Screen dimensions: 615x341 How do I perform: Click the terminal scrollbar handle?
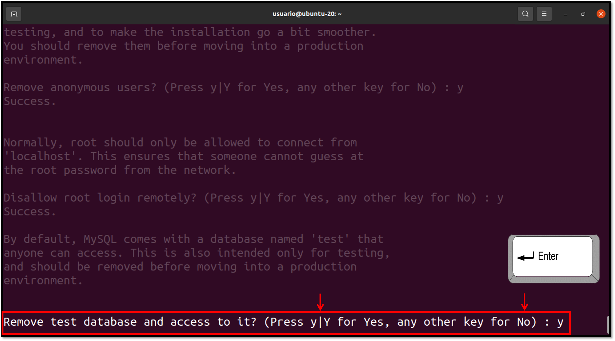(608, 325)
